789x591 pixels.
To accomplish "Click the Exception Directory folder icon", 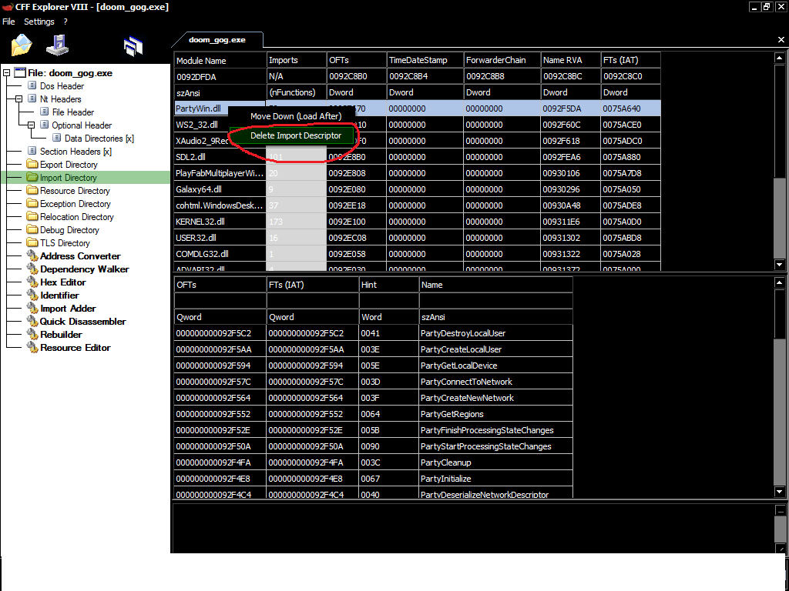I will click(32, 203).
